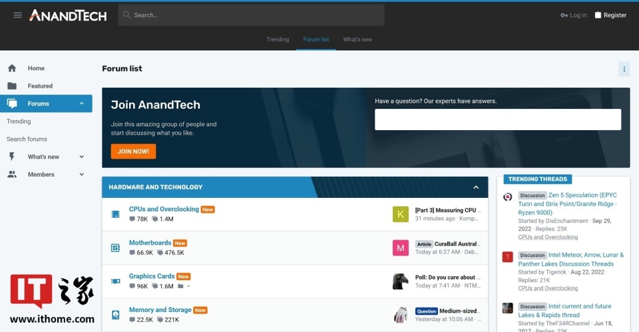Click the Graphics Cards forum icon
The image size is (639, 332).
click(x=115, y=282)
